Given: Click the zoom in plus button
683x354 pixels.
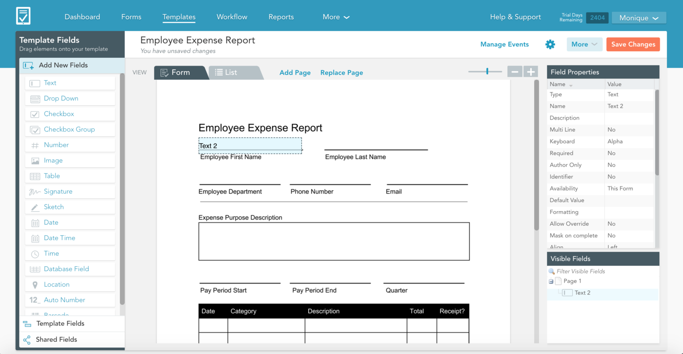Looking at the screenshot, I should 530,71.
